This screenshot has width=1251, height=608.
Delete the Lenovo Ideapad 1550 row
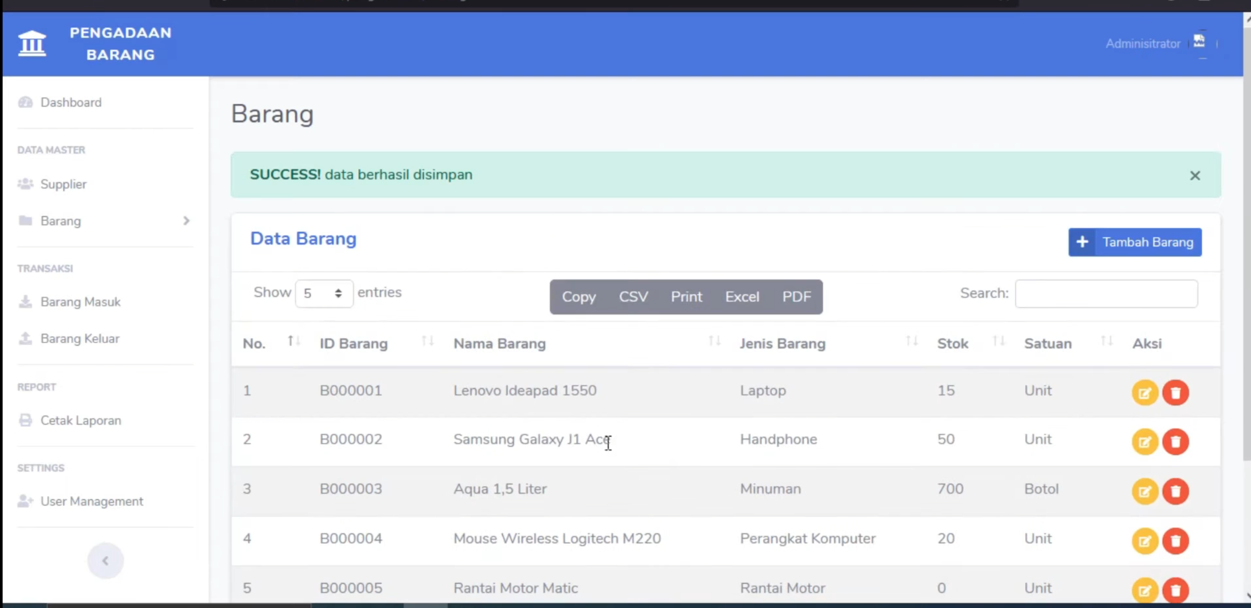pyautogui.click(x=1176, y=393)
